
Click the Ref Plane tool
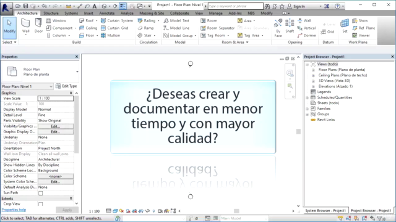363,28
